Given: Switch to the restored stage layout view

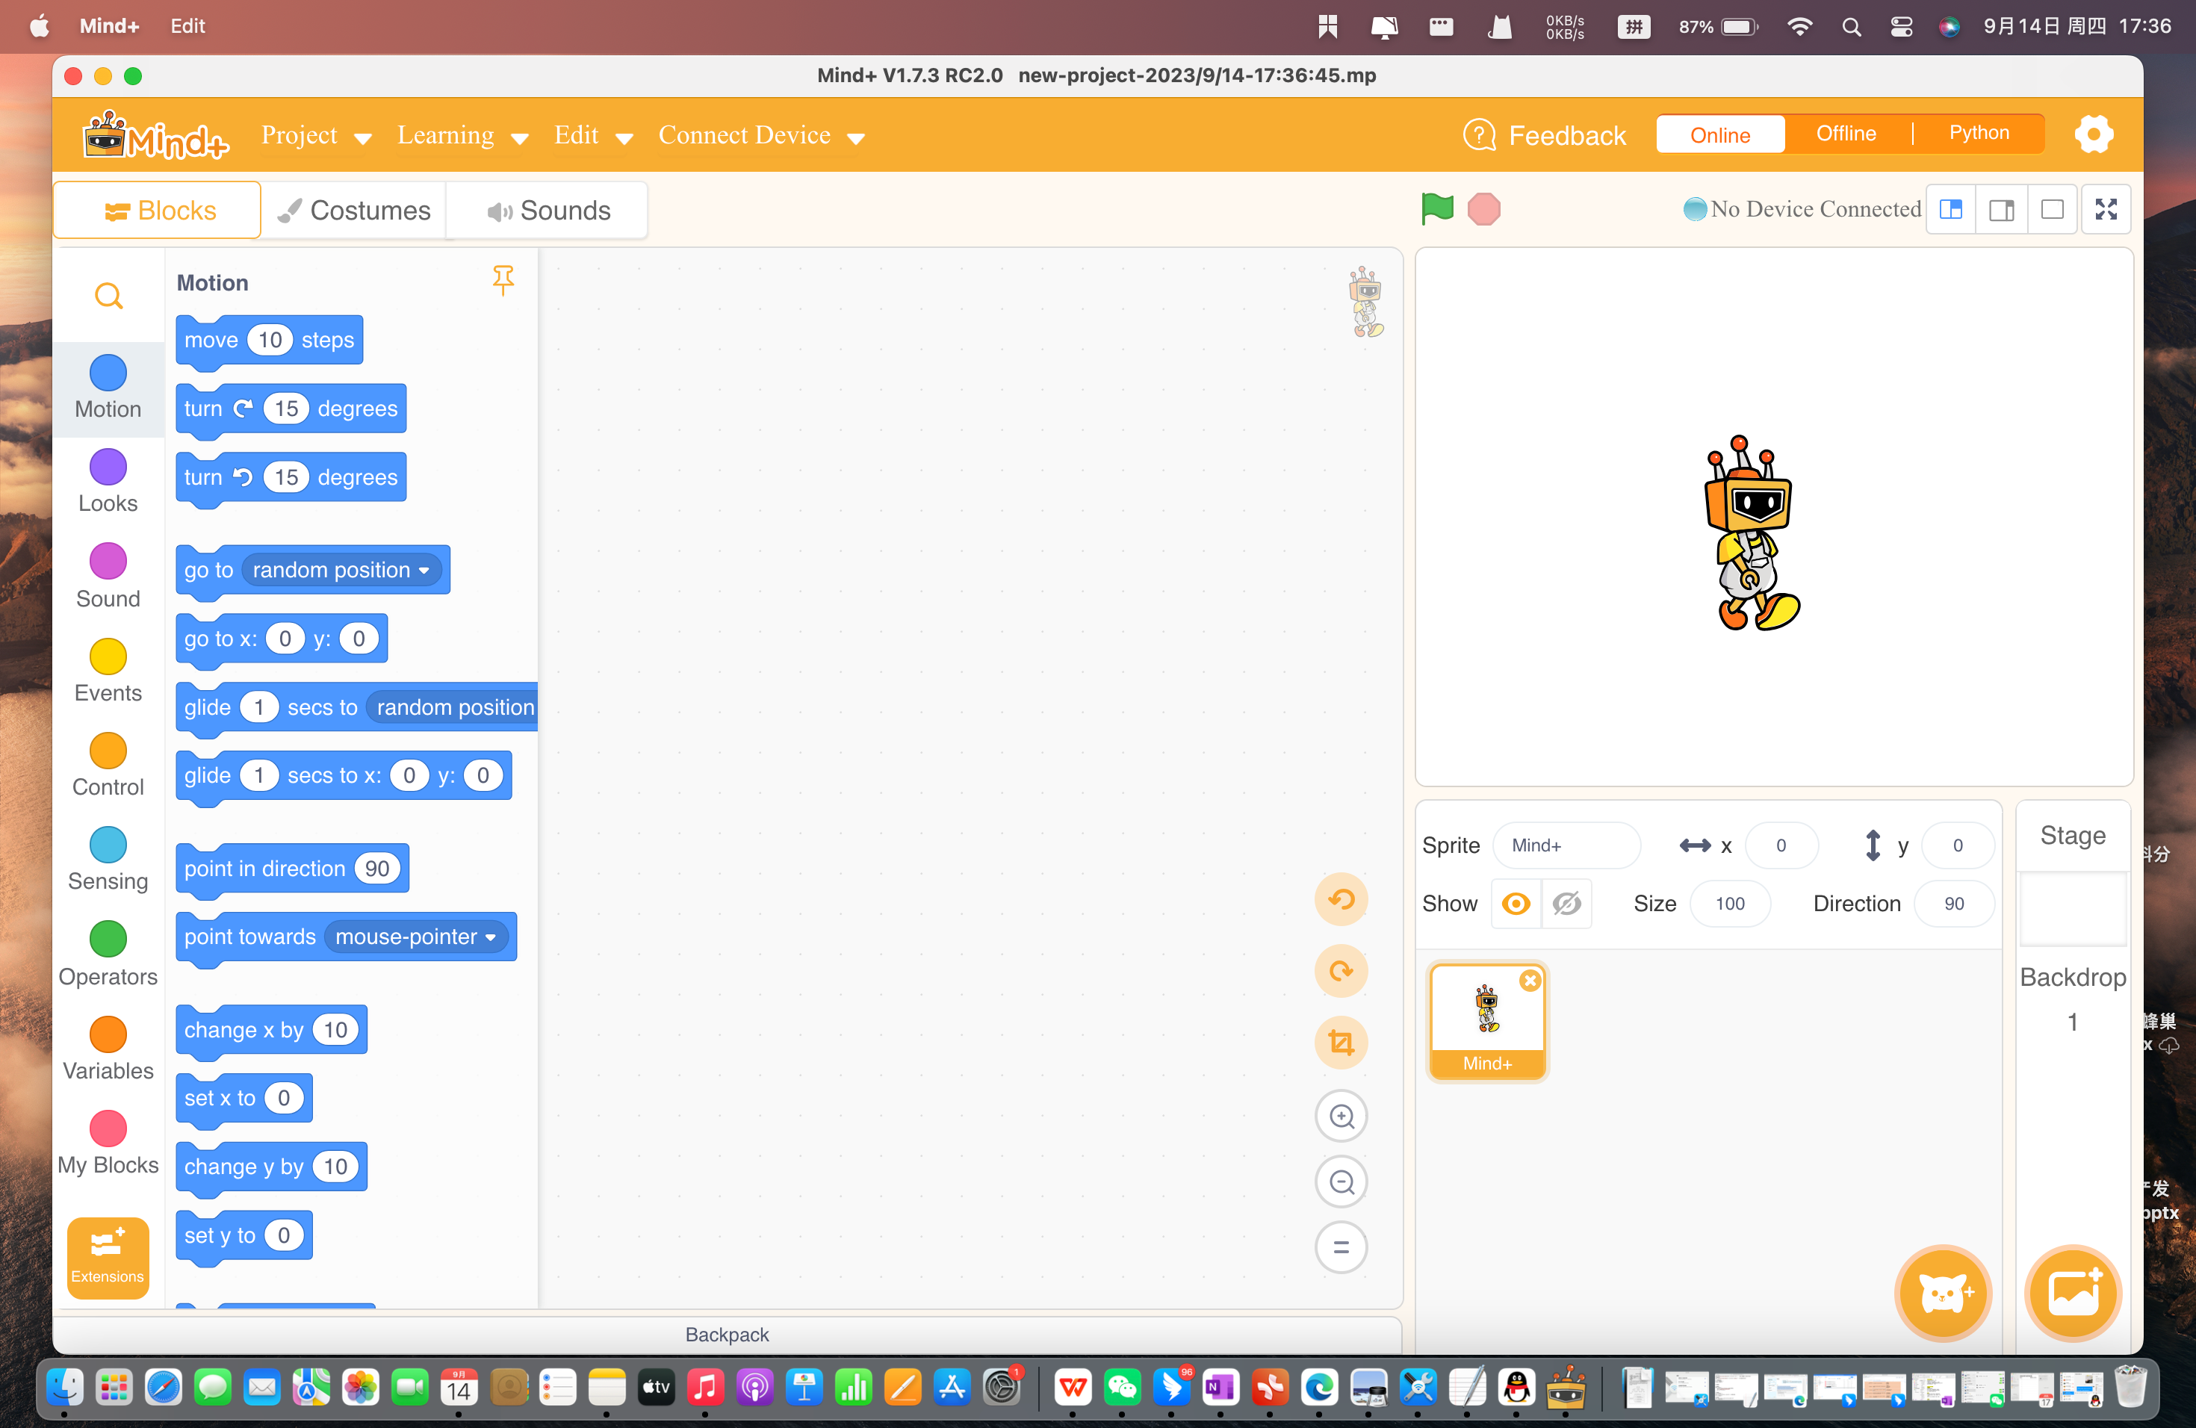Looking at the screenshot, I should point(2003,208).
